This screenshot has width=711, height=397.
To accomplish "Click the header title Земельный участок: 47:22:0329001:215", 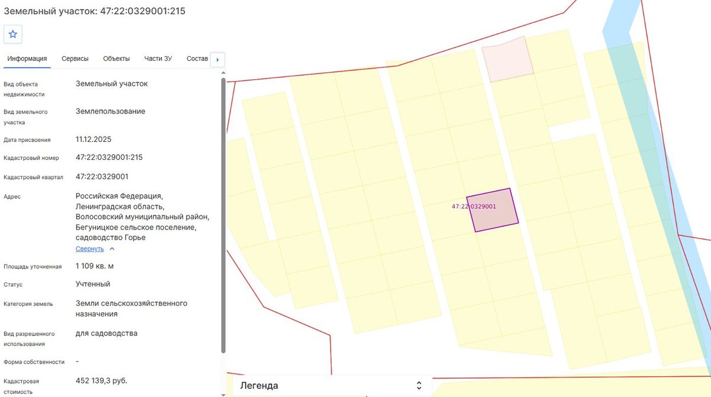I will [95, 11].
